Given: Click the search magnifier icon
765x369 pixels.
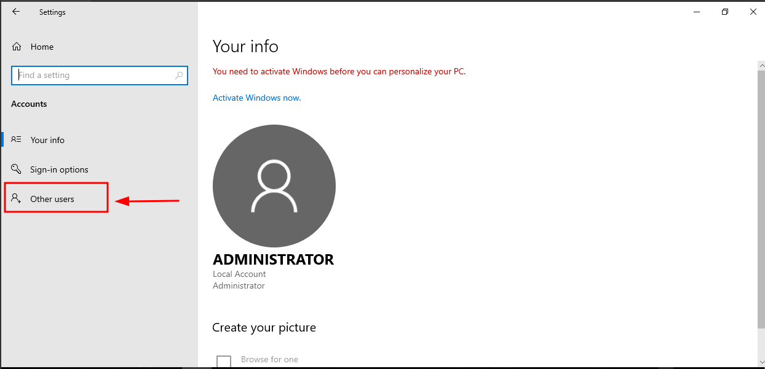Looking at the screenshot, I should [179, 76].
